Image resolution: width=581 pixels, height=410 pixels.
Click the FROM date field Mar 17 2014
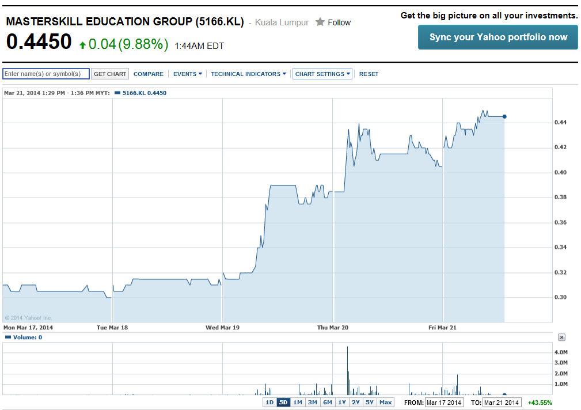(x=444, y=403)
